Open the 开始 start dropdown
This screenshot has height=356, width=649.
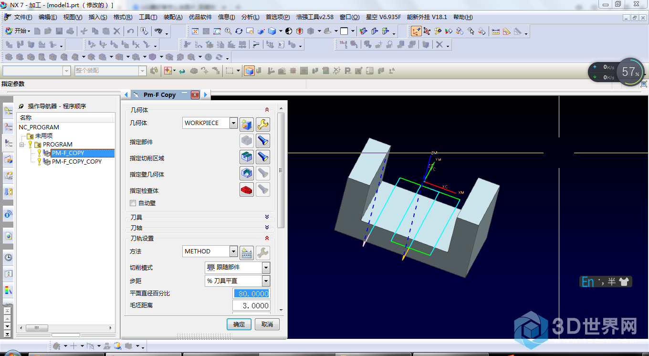pos(18,31)
